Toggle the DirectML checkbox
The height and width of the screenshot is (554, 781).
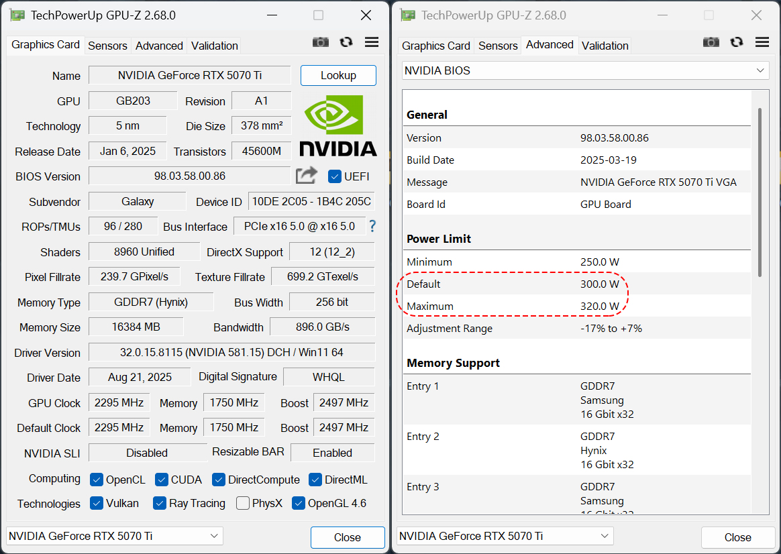tap(315, 480)
